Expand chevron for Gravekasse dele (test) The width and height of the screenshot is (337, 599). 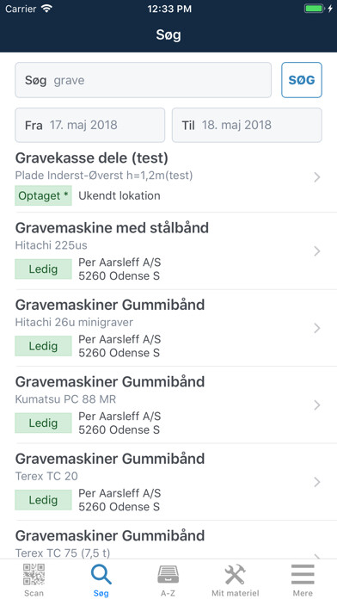316,177
